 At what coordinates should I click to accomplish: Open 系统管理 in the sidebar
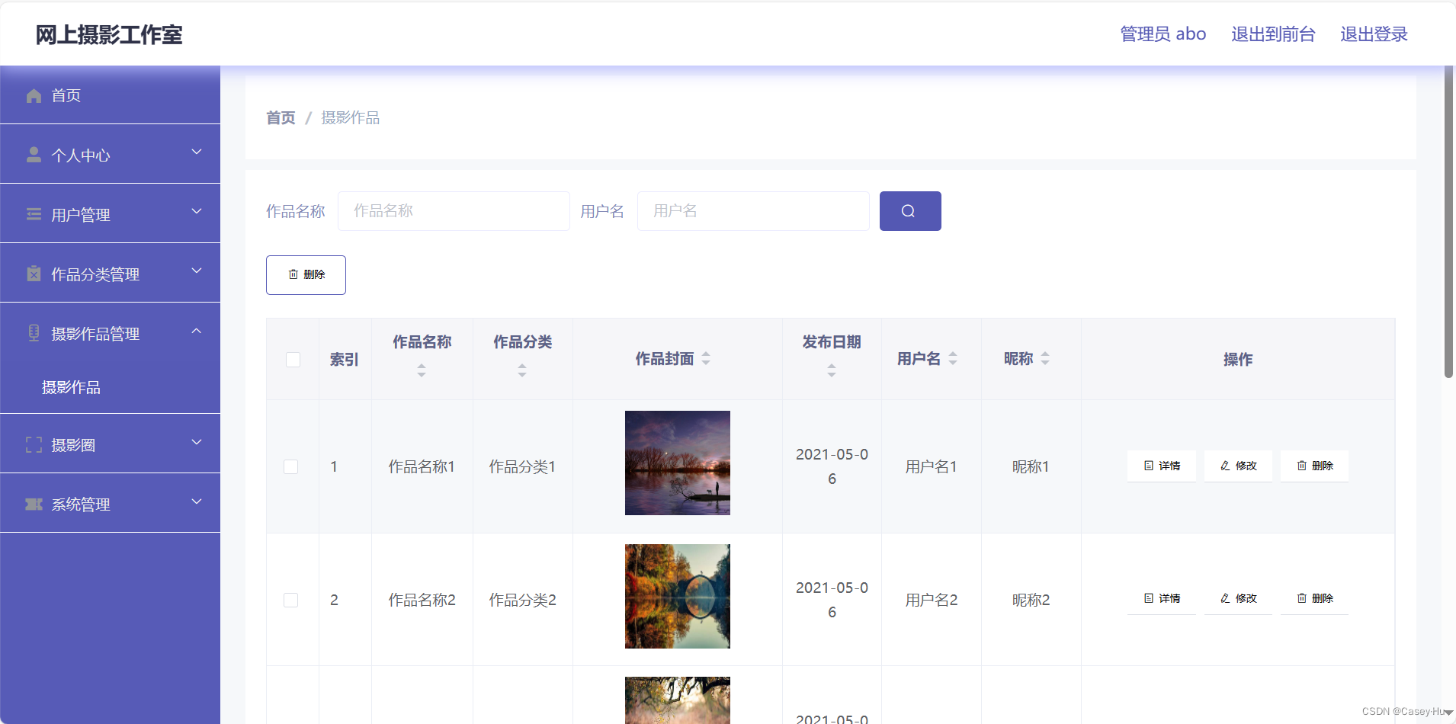[x=110, y=504]
